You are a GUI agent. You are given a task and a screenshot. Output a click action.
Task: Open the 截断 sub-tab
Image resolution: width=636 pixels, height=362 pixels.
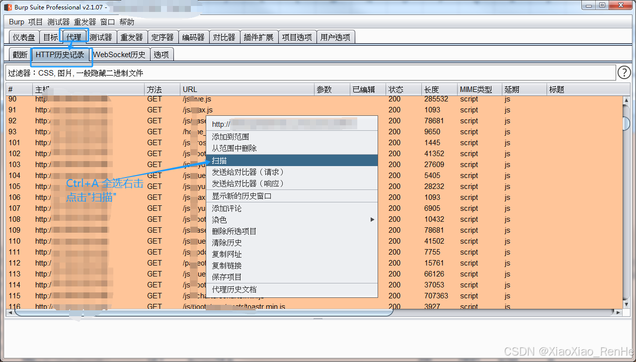pyautogui.click(x=20, y=55)
